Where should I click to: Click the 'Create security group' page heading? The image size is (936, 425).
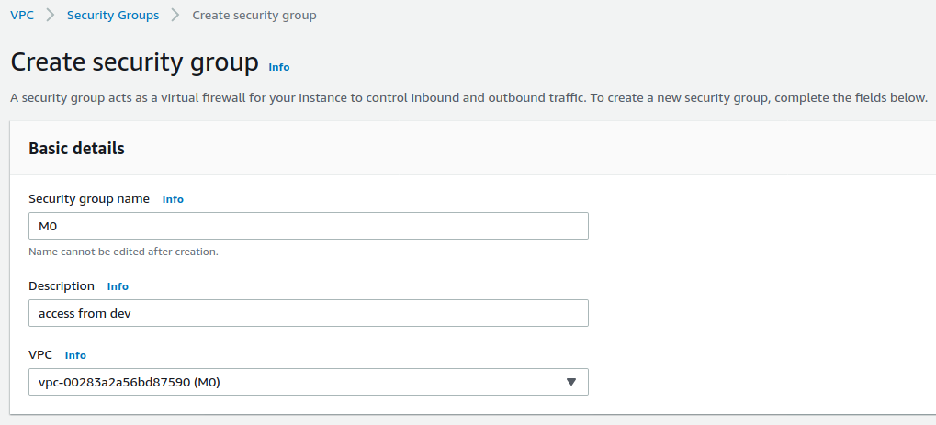coord(134,62)
